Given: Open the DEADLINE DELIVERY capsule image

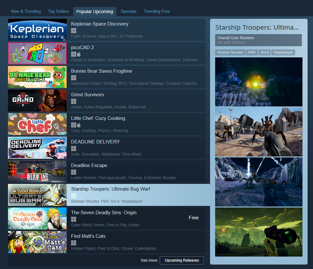Looking at the screenshot, I should (x=37, y=148).
